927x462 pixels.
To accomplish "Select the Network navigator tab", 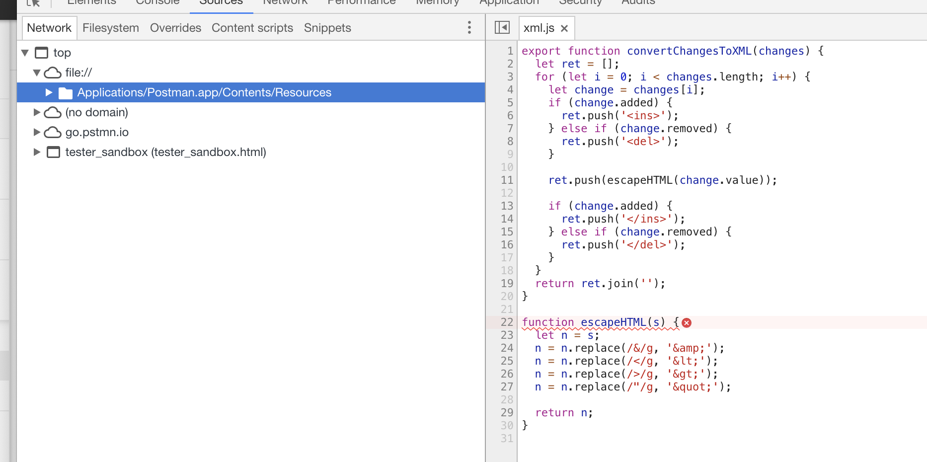I will pyautogui.click(x=49, y=28).
